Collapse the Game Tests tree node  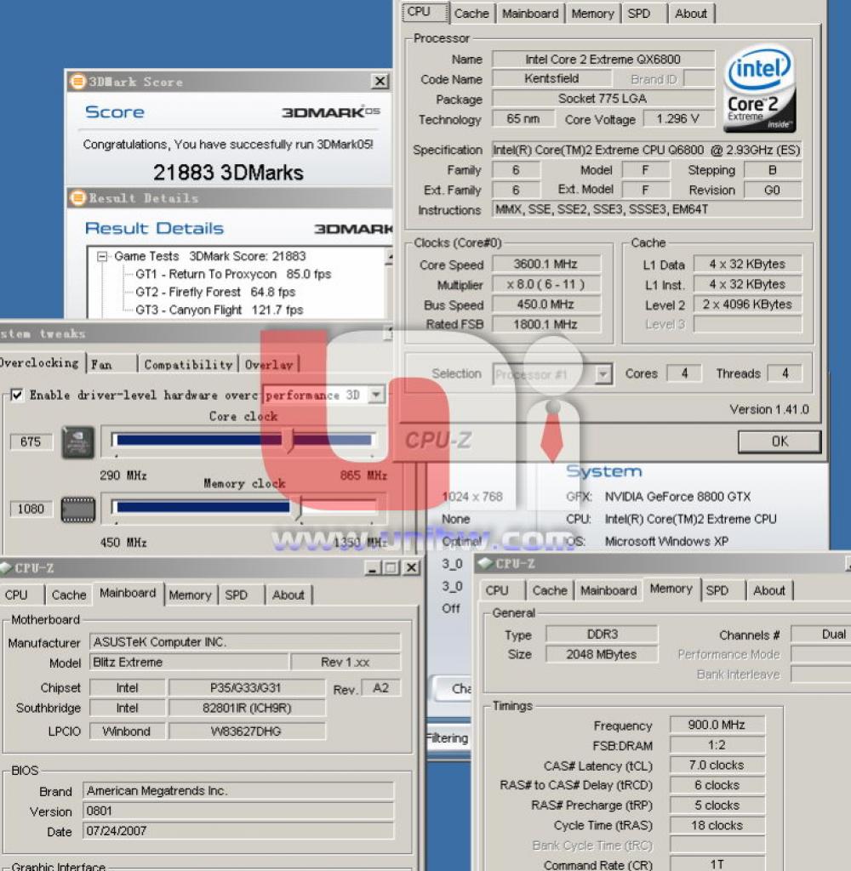[x=102, y=257]
